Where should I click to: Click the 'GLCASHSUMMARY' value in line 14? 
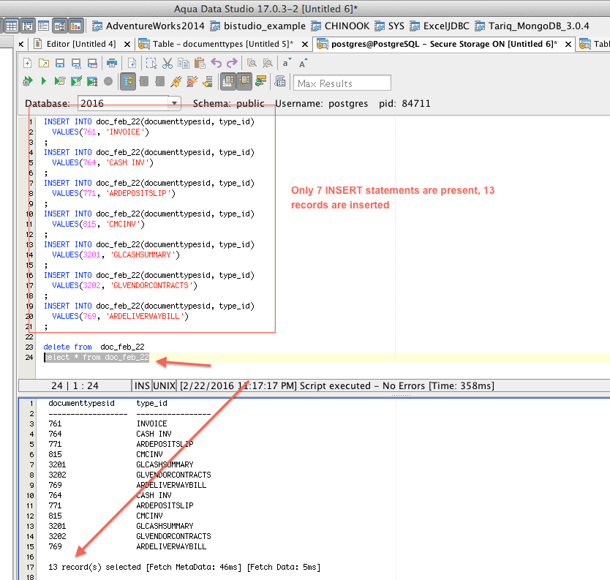(142, 255)
